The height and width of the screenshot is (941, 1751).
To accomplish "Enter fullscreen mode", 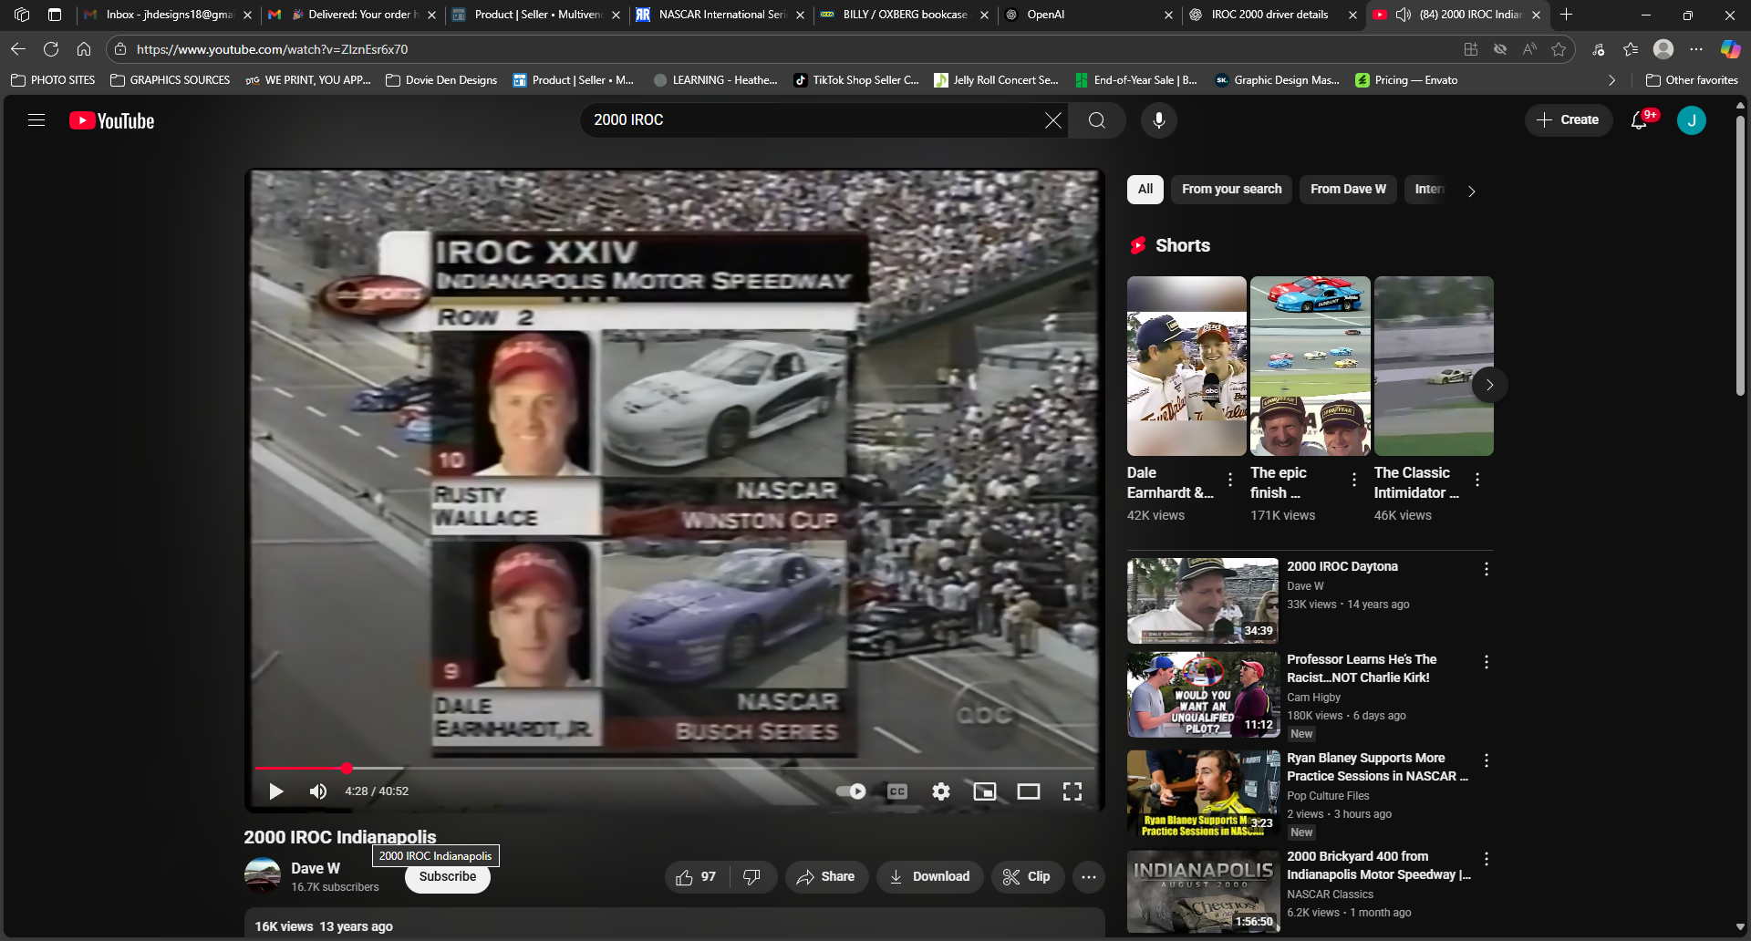I will tap(1072, 791).
